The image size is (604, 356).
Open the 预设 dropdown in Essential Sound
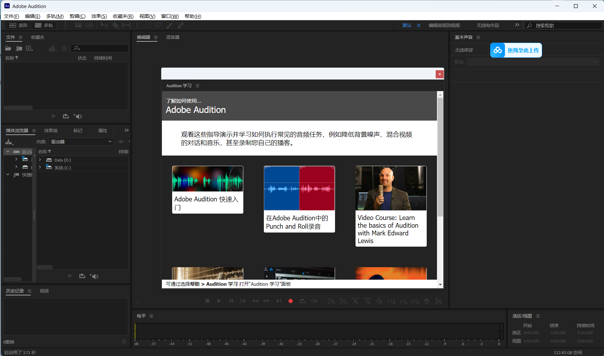533,62
